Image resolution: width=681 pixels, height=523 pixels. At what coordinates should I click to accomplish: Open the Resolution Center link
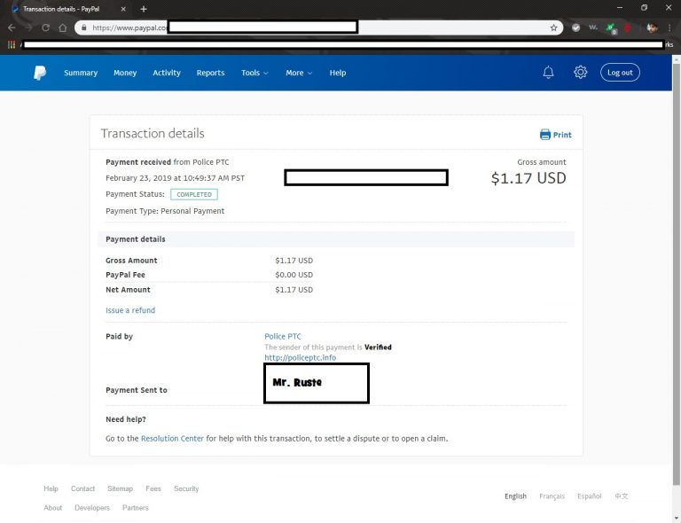[x=172, y=439]
